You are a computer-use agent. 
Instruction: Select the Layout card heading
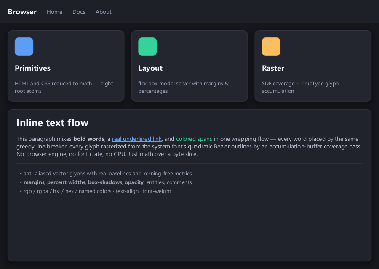click(x=150, y=68)
